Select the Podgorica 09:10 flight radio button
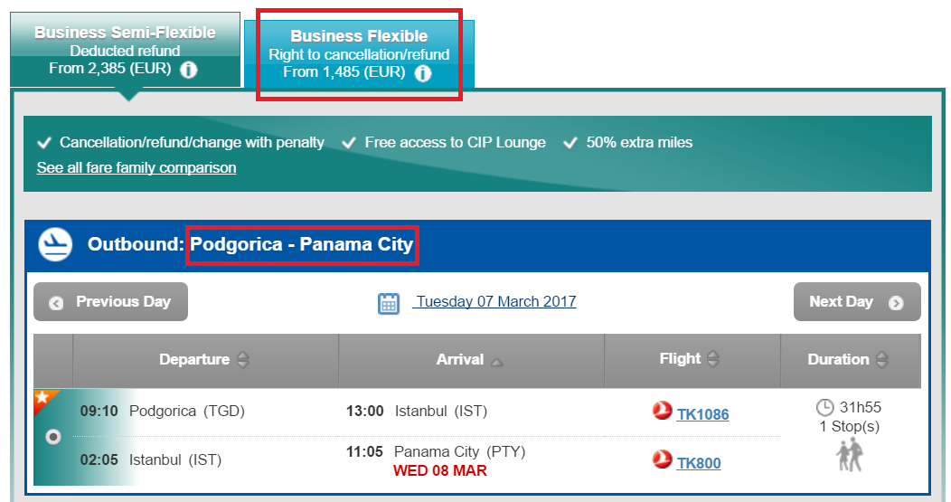Viewport: 951px width, 502px height. click(x=53, y=437)
